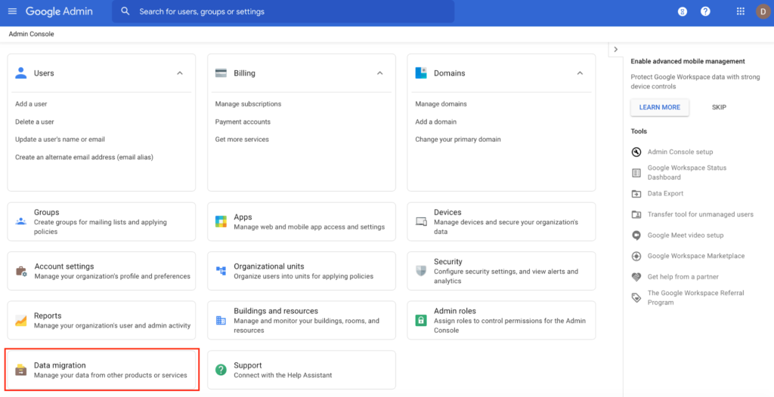Open the hamburger main menu
Screen dimensions: 774x397
coord(12,11)
